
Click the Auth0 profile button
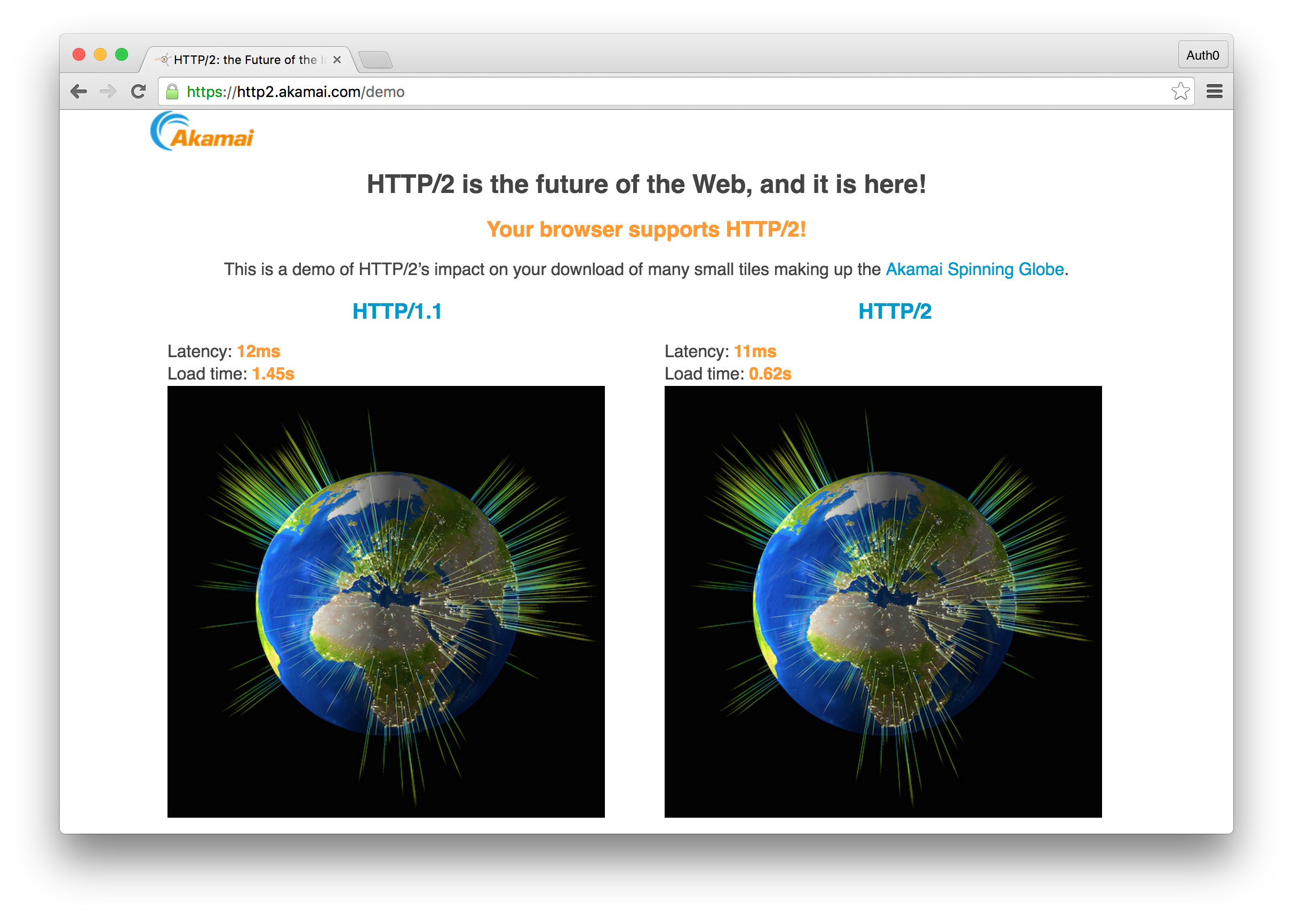click(x=1202, y=55)
